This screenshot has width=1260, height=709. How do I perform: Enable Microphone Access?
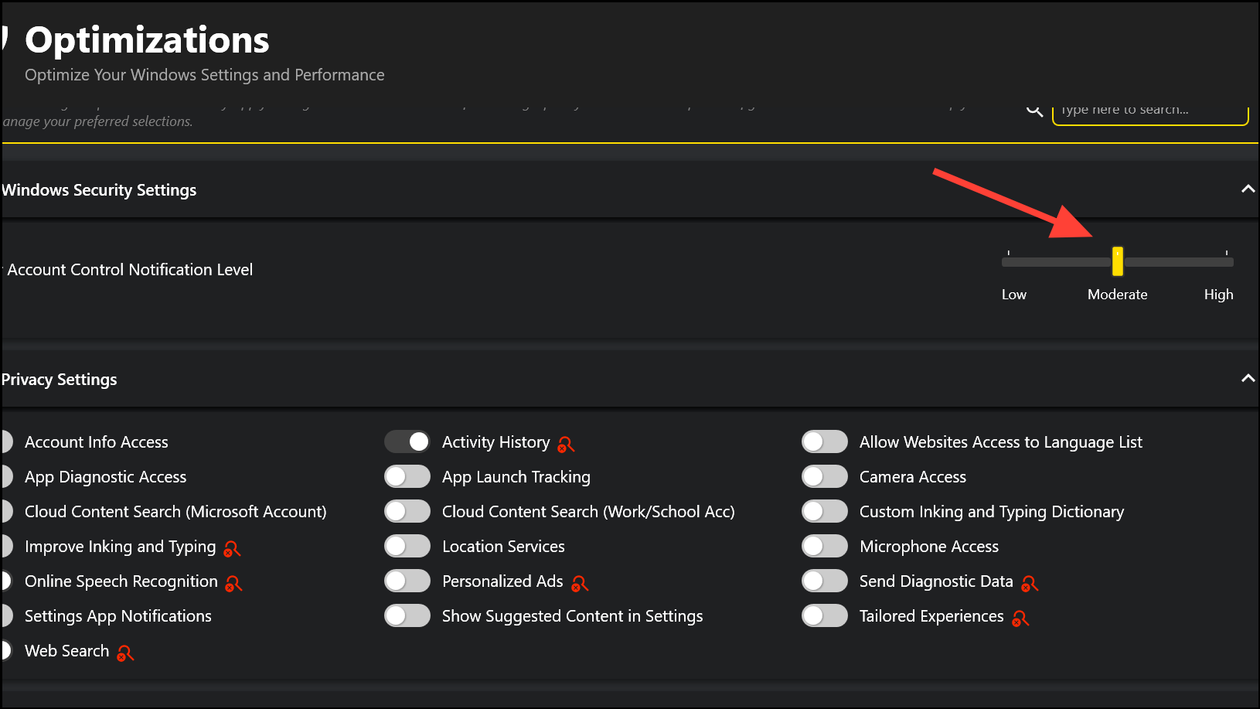824,546
